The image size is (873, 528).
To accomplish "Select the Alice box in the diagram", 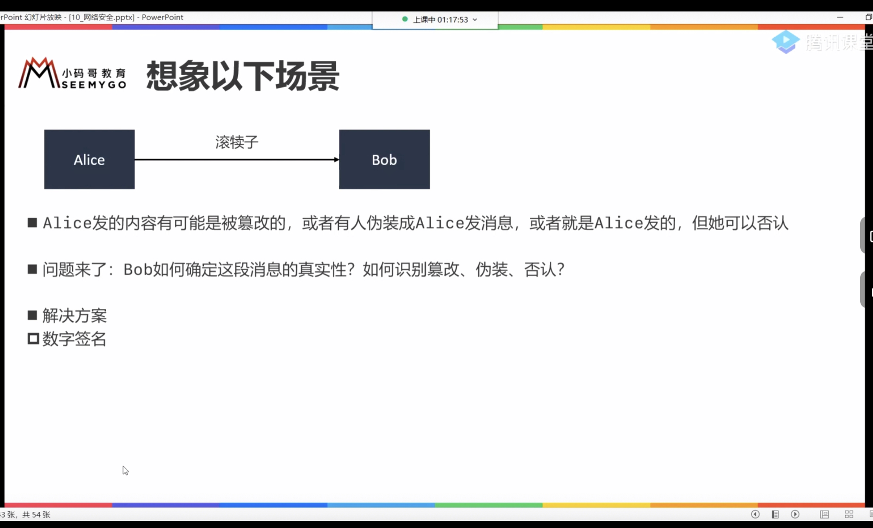I will [x=89, y=159].
